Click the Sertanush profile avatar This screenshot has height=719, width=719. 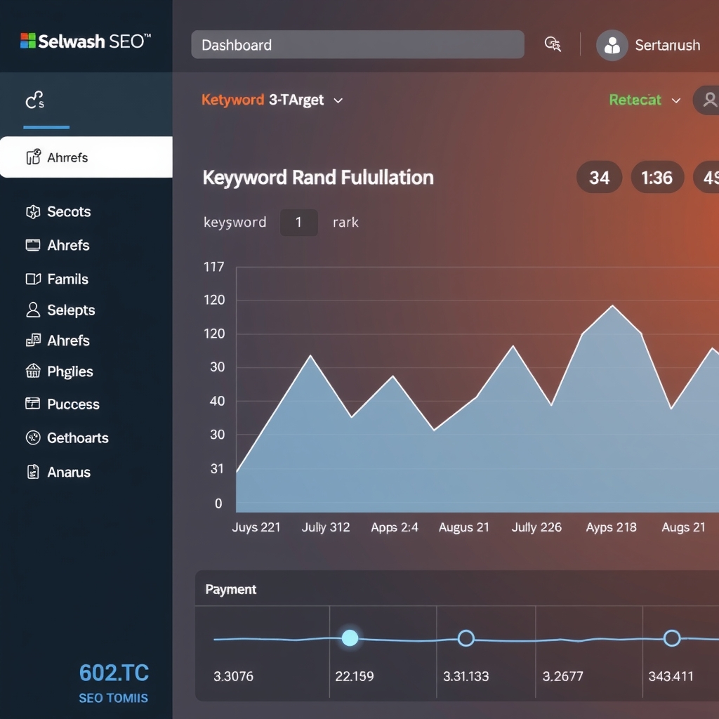[x=612, y=45]
